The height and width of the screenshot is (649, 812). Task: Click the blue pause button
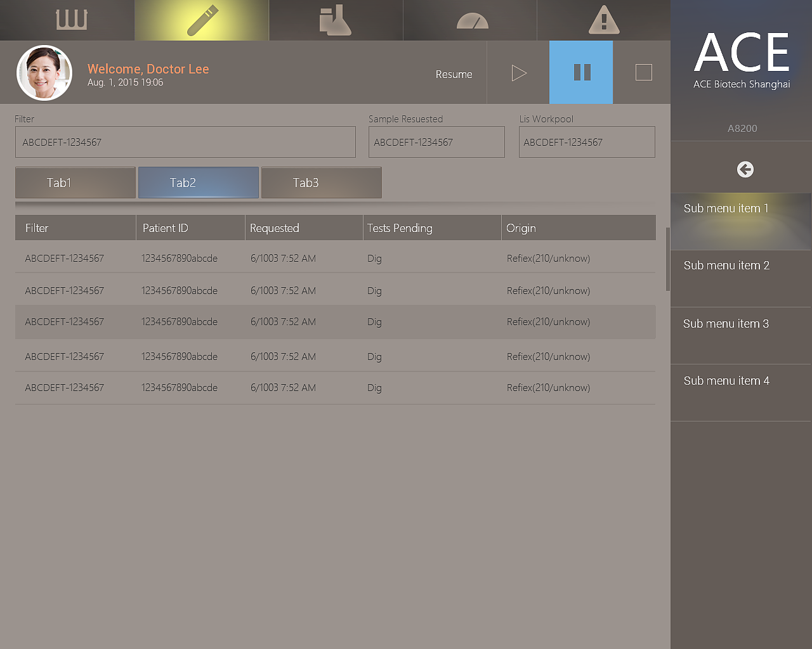tap(581, 72)
